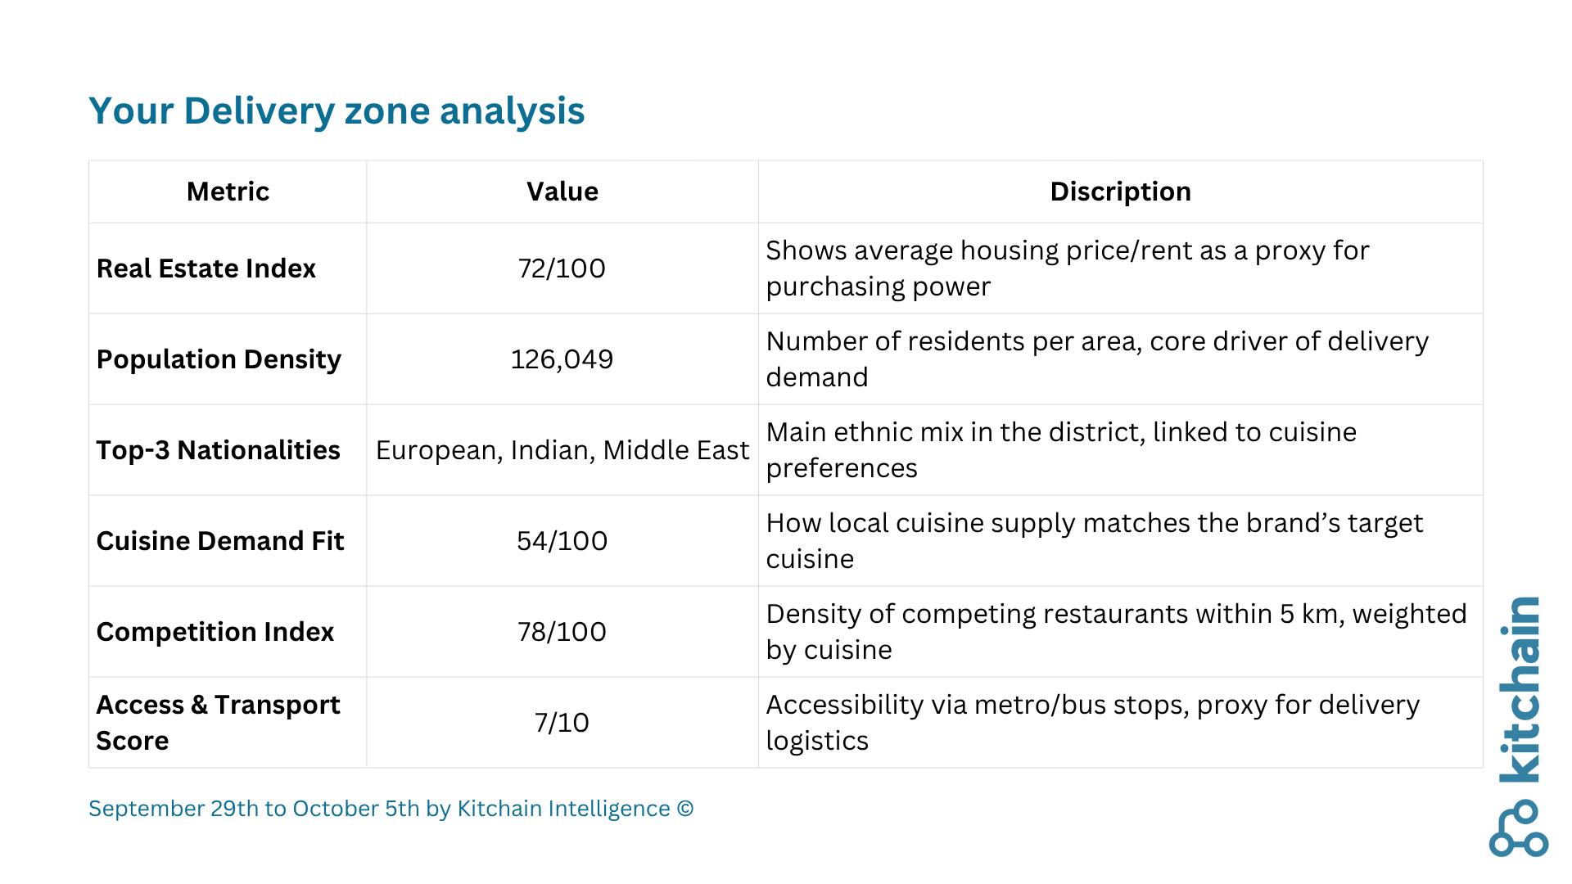This screenshot has height=884, width=1572.
Task: Click the Kitchain Intelligence footer text
Action: (x=391, y=809)
